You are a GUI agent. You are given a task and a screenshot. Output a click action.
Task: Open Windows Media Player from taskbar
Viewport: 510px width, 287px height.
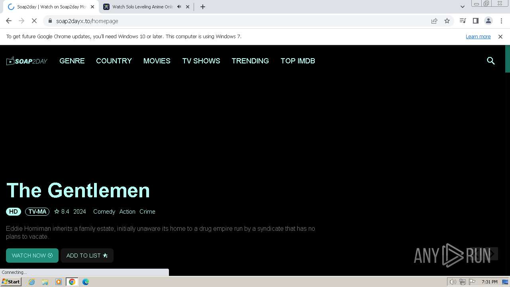click(59, 282)
